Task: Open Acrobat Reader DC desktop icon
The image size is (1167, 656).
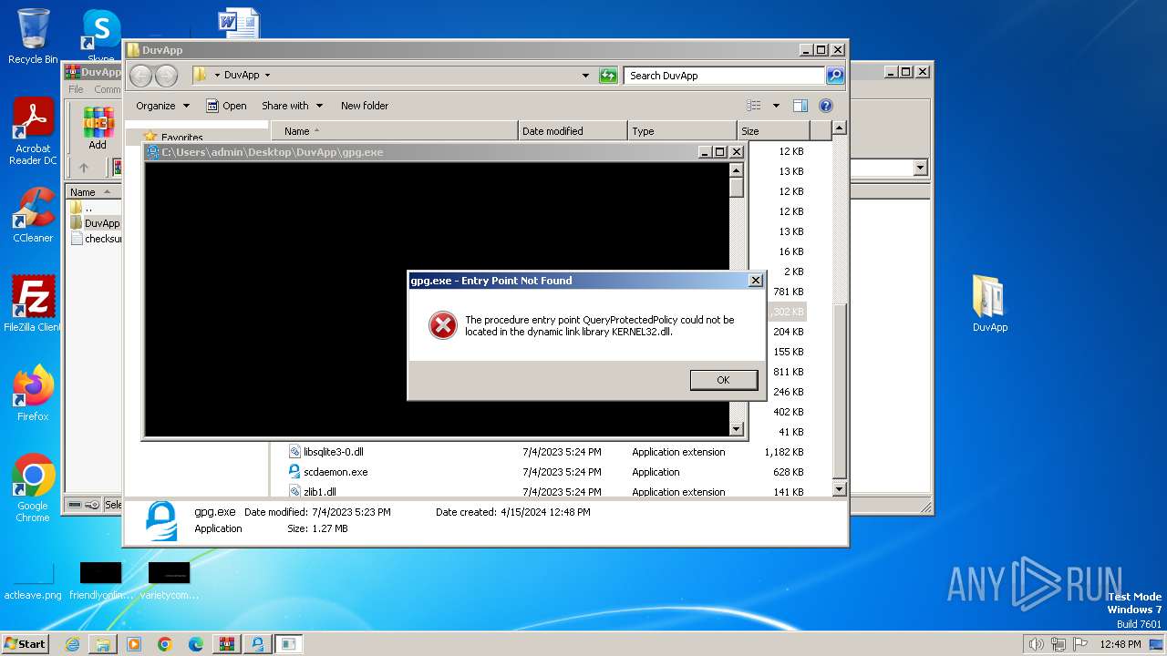Action: tap(33, 132)
